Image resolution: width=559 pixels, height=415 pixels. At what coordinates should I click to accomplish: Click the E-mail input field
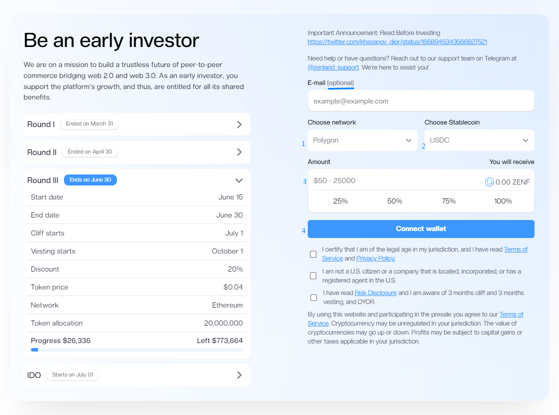pos(421,100)
